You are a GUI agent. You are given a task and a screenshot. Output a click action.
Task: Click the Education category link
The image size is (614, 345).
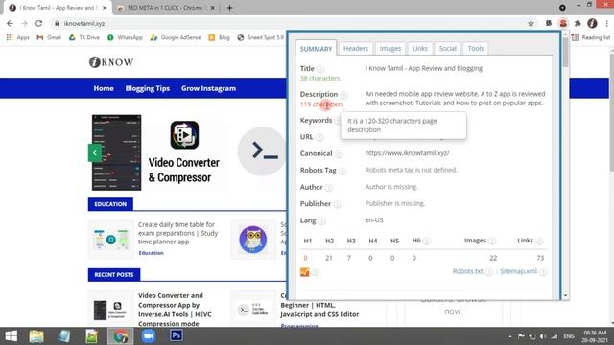151,253
